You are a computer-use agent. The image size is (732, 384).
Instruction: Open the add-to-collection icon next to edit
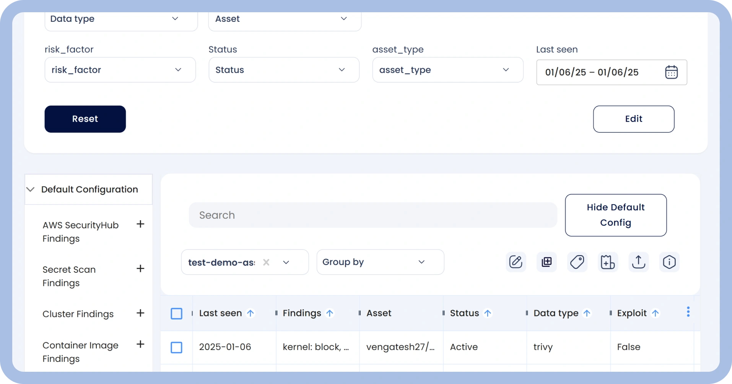pyautogui.click(x=547, y=262)
